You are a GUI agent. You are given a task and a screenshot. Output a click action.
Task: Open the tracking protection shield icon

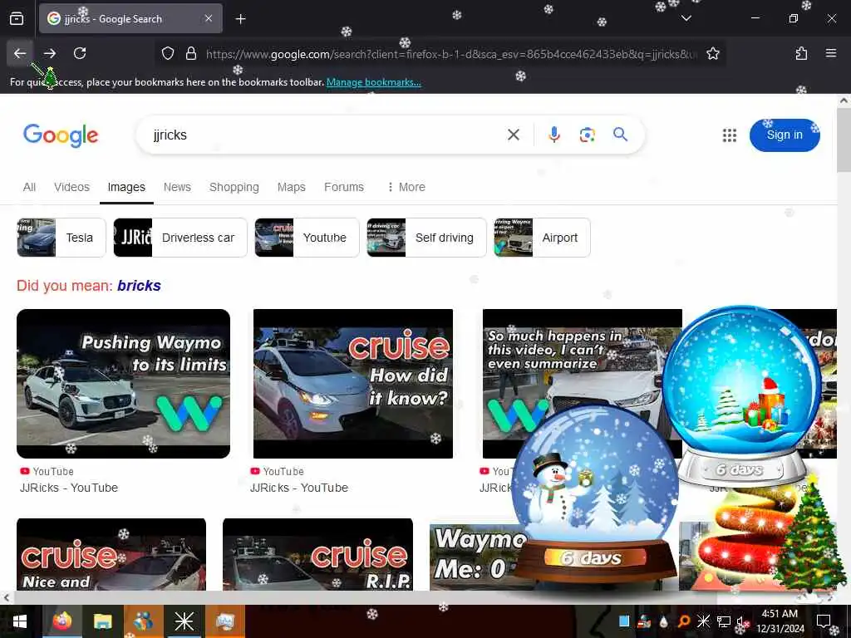click(168, 53)
